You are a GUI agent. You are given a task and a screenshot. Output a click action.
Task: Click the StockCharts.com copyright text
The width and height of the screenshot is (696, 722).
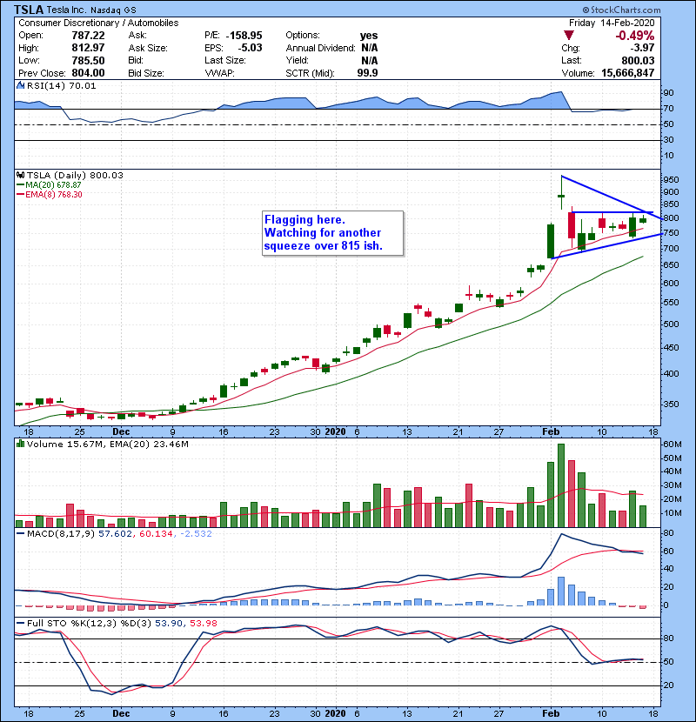pyautogui.click(x=621, y=10)
